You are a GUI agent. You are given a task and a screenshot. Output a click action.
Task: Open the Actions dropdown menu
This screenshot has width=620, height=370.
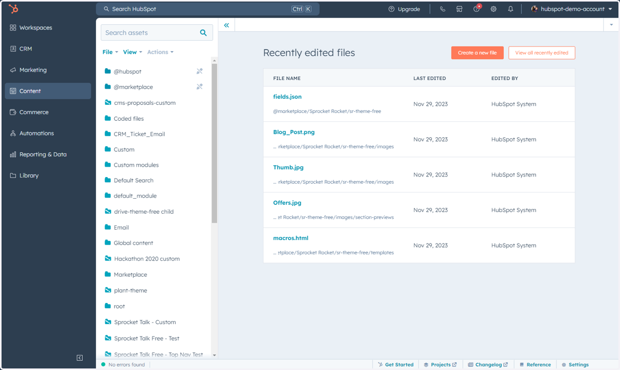tap(160, 52)
